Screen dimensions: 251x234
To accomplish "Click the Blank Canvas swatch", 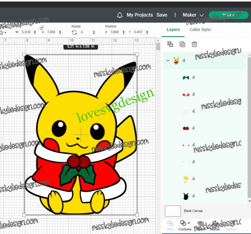I will pos(173,211).
